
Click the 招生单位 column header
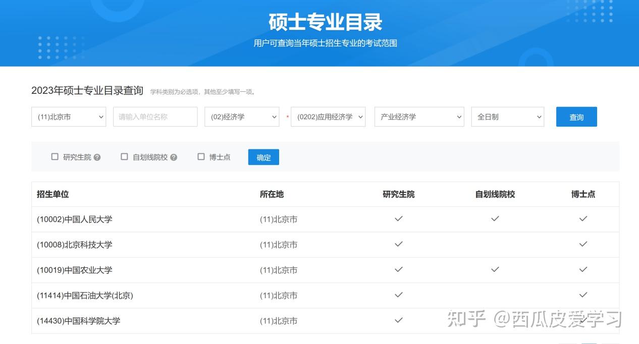52,194
